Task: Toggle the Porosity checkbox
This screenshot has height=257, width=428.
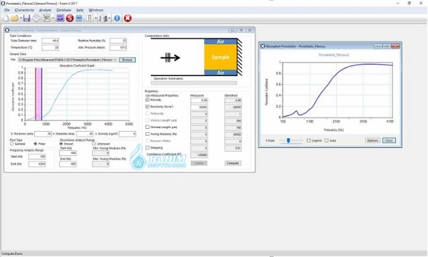Action: [148, 100]
